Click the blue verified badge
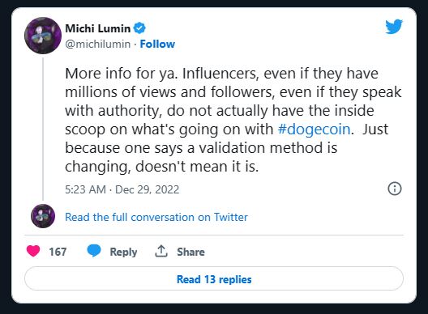 pos(139,28)
